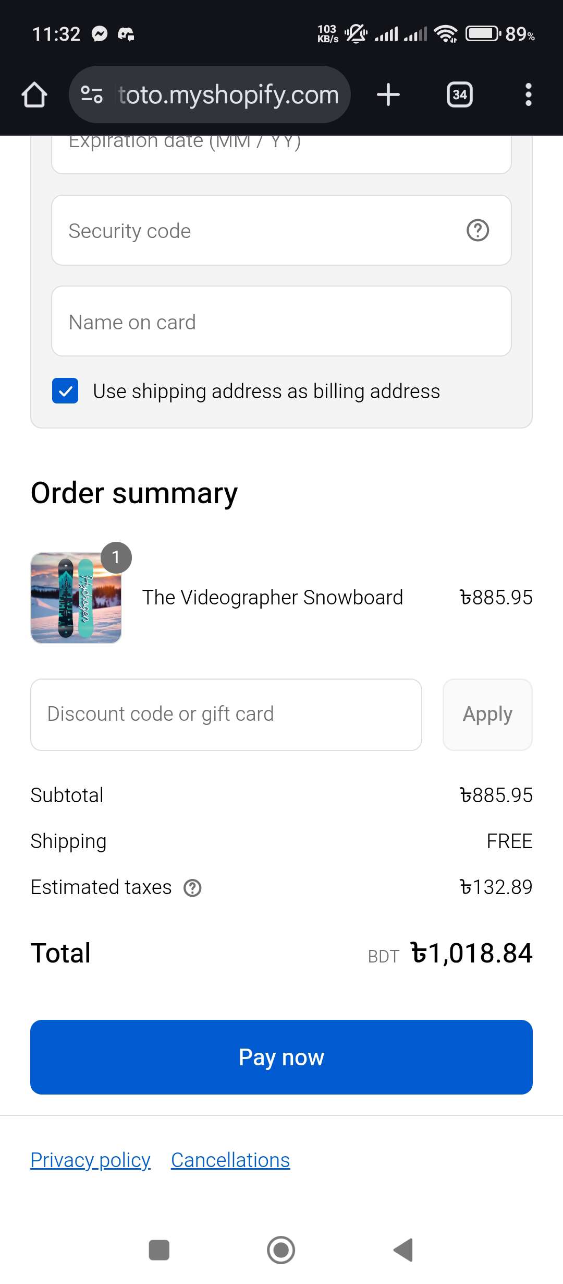Tap the Messenger icon in the status bar
Screen dimensions: 563x1284
pos(99,33)
